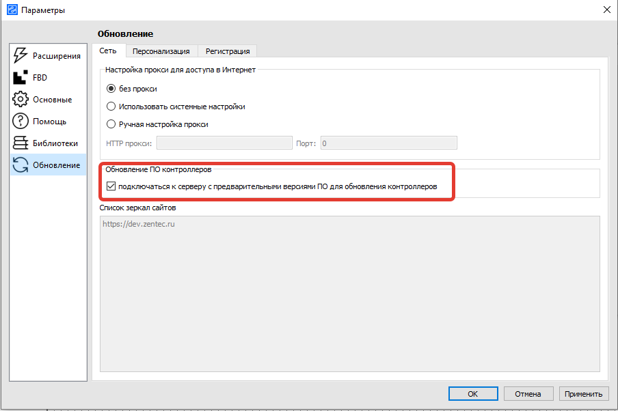Screen dimensions: 618x411
Task: Click the Параметры window title icon
Action: [12, 10]
